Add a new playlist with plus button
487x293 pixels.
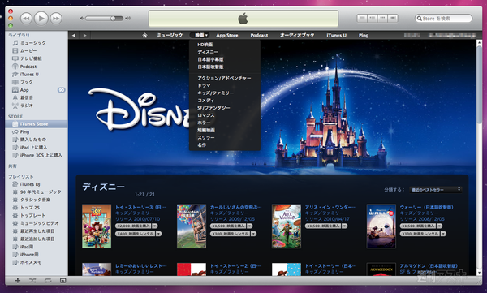[18, 281]
